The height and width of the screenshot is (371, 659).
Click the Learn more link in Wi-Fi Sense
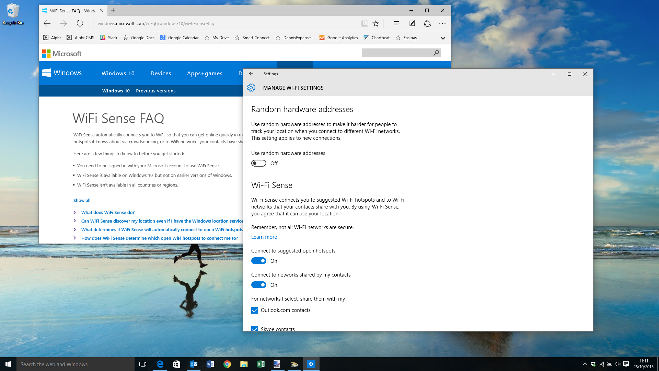(264, 237)
